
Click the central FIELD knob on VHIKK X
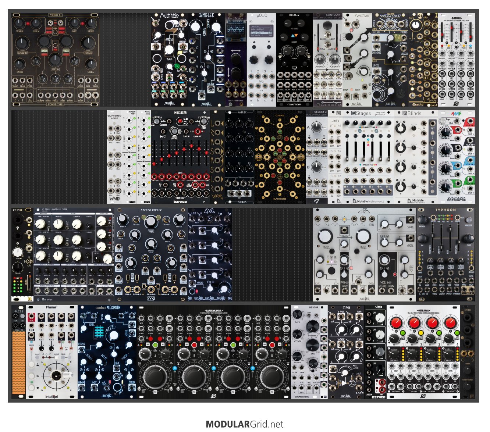55,59
